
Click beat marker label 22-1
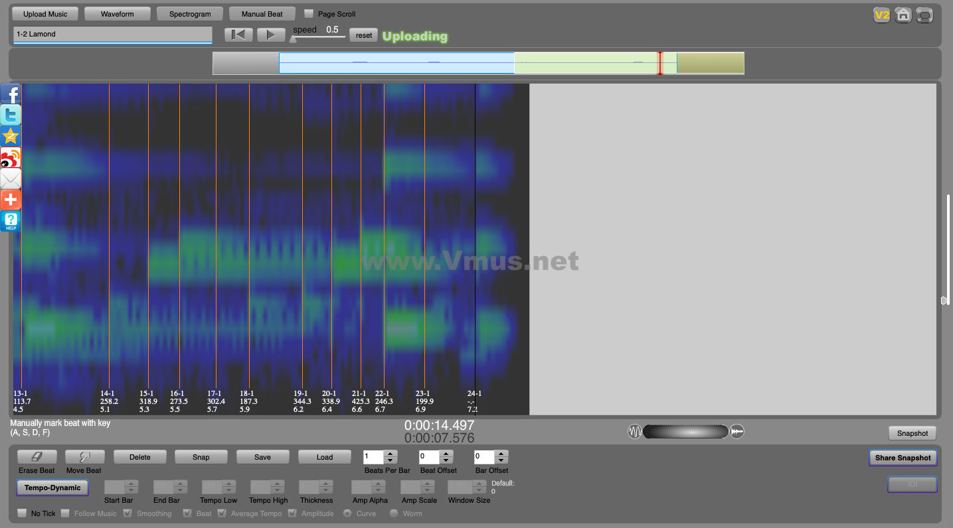(x=382, y=393)
